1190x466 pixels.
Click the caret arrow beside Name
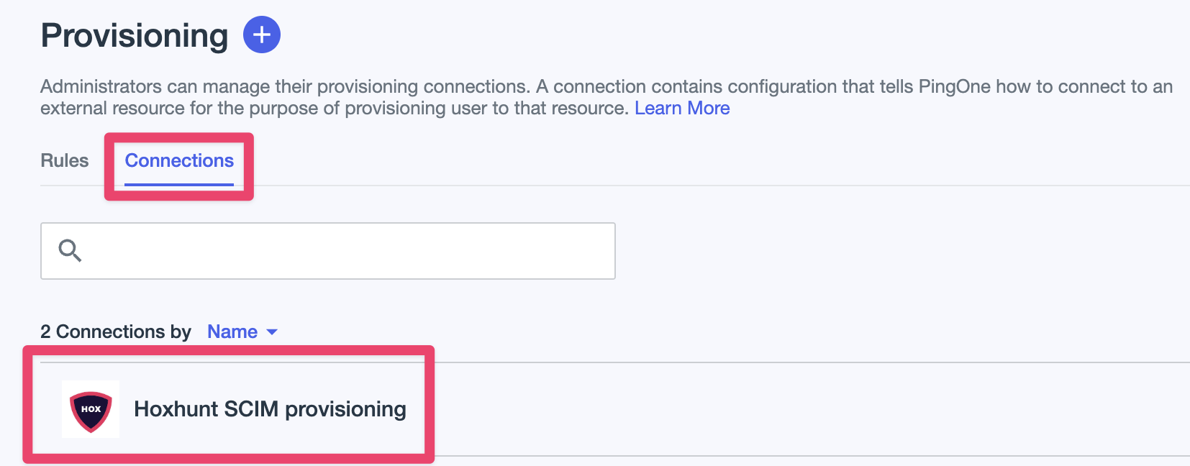(272, 332)
